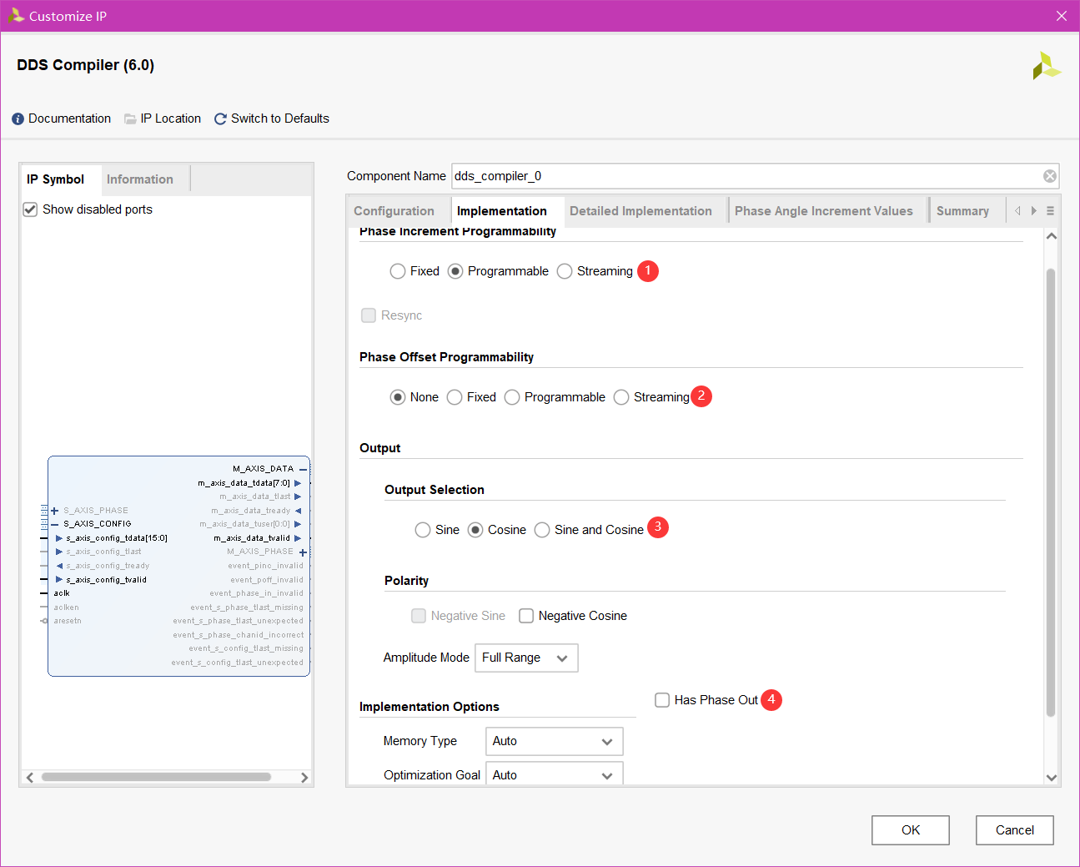This screenshot has width=1080, height=867.
Task: Click s_axis_config_tvalid port label
Action: (x=106, y=580)
